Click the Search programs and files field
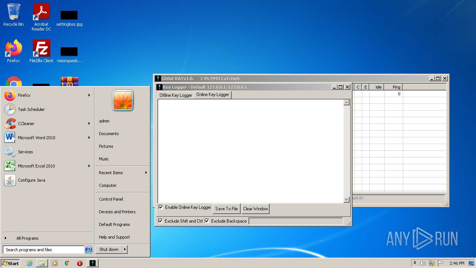 [44, 250]
